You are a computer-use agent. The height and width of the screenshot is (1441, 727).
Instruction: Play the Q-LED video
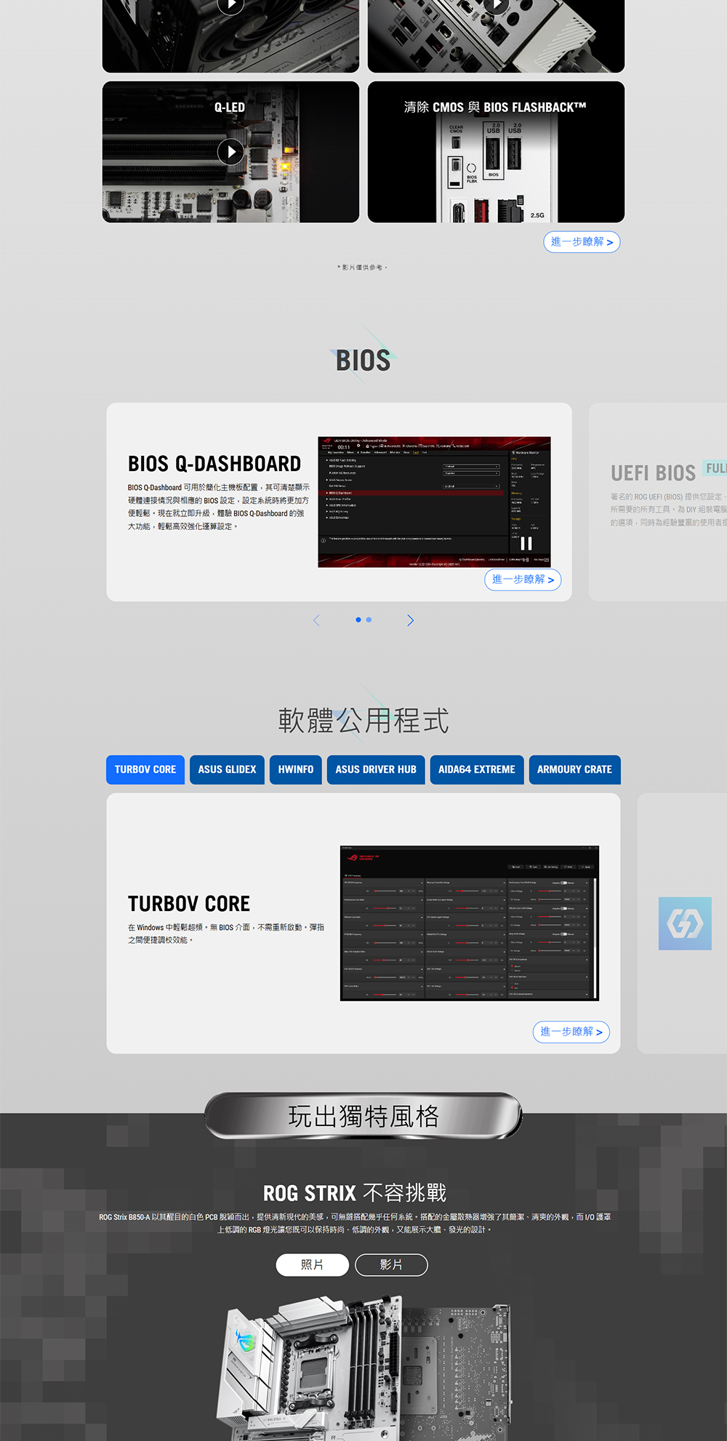point(230,152)
